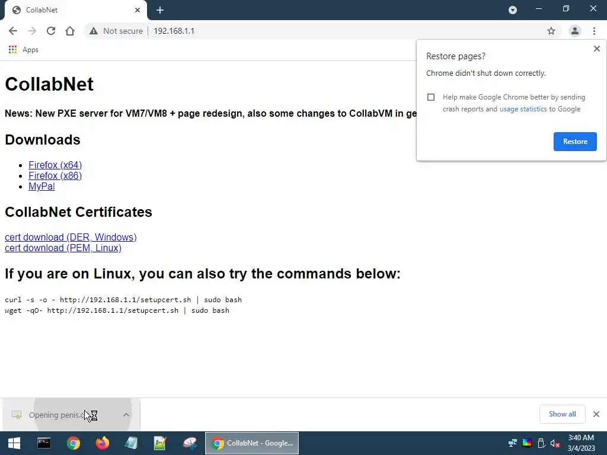The width and height of the screenshot is (607, 455).
Task: Click the Not secure warning icon
Action: coord(94,31)
